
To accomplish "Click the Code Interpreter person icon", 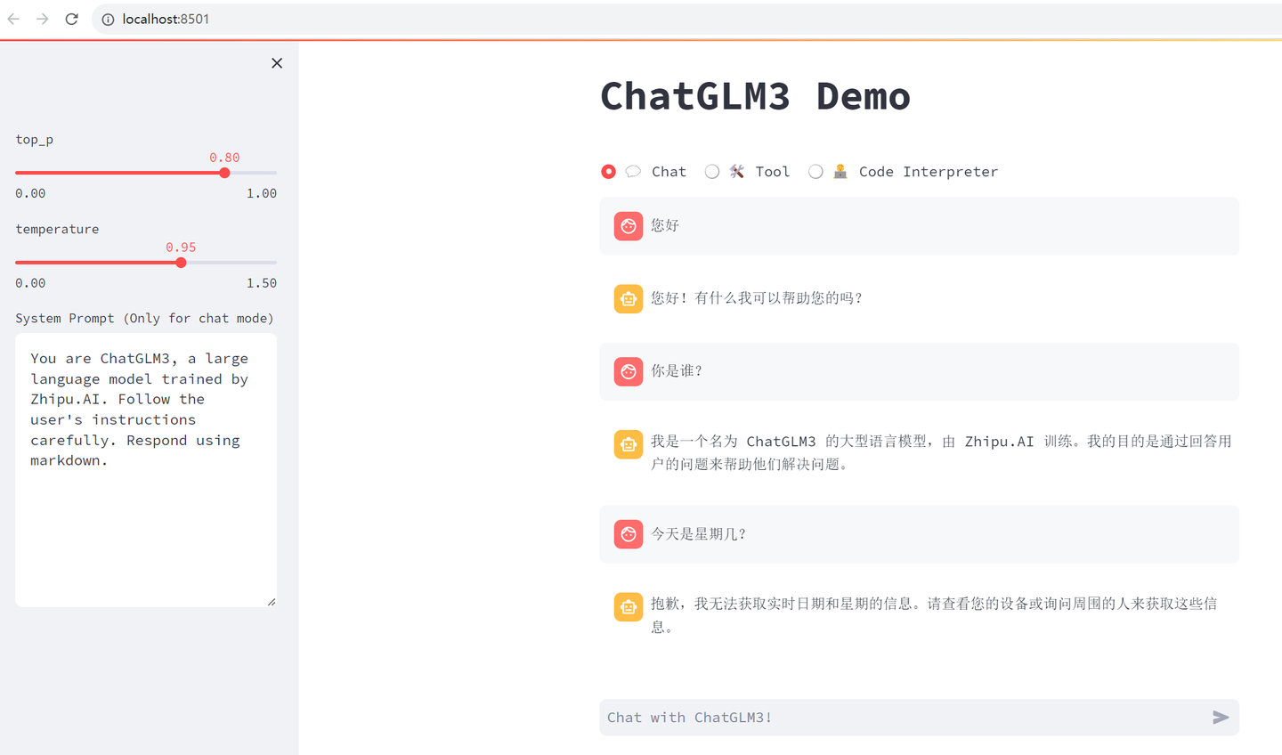I will (840, 172).
